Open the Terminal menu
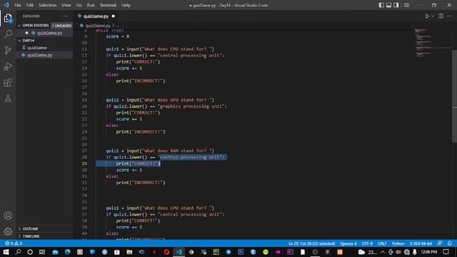Image resolution: width=457 pixels, height=257 pixels. pyautogui.click(x=108, y=5)
